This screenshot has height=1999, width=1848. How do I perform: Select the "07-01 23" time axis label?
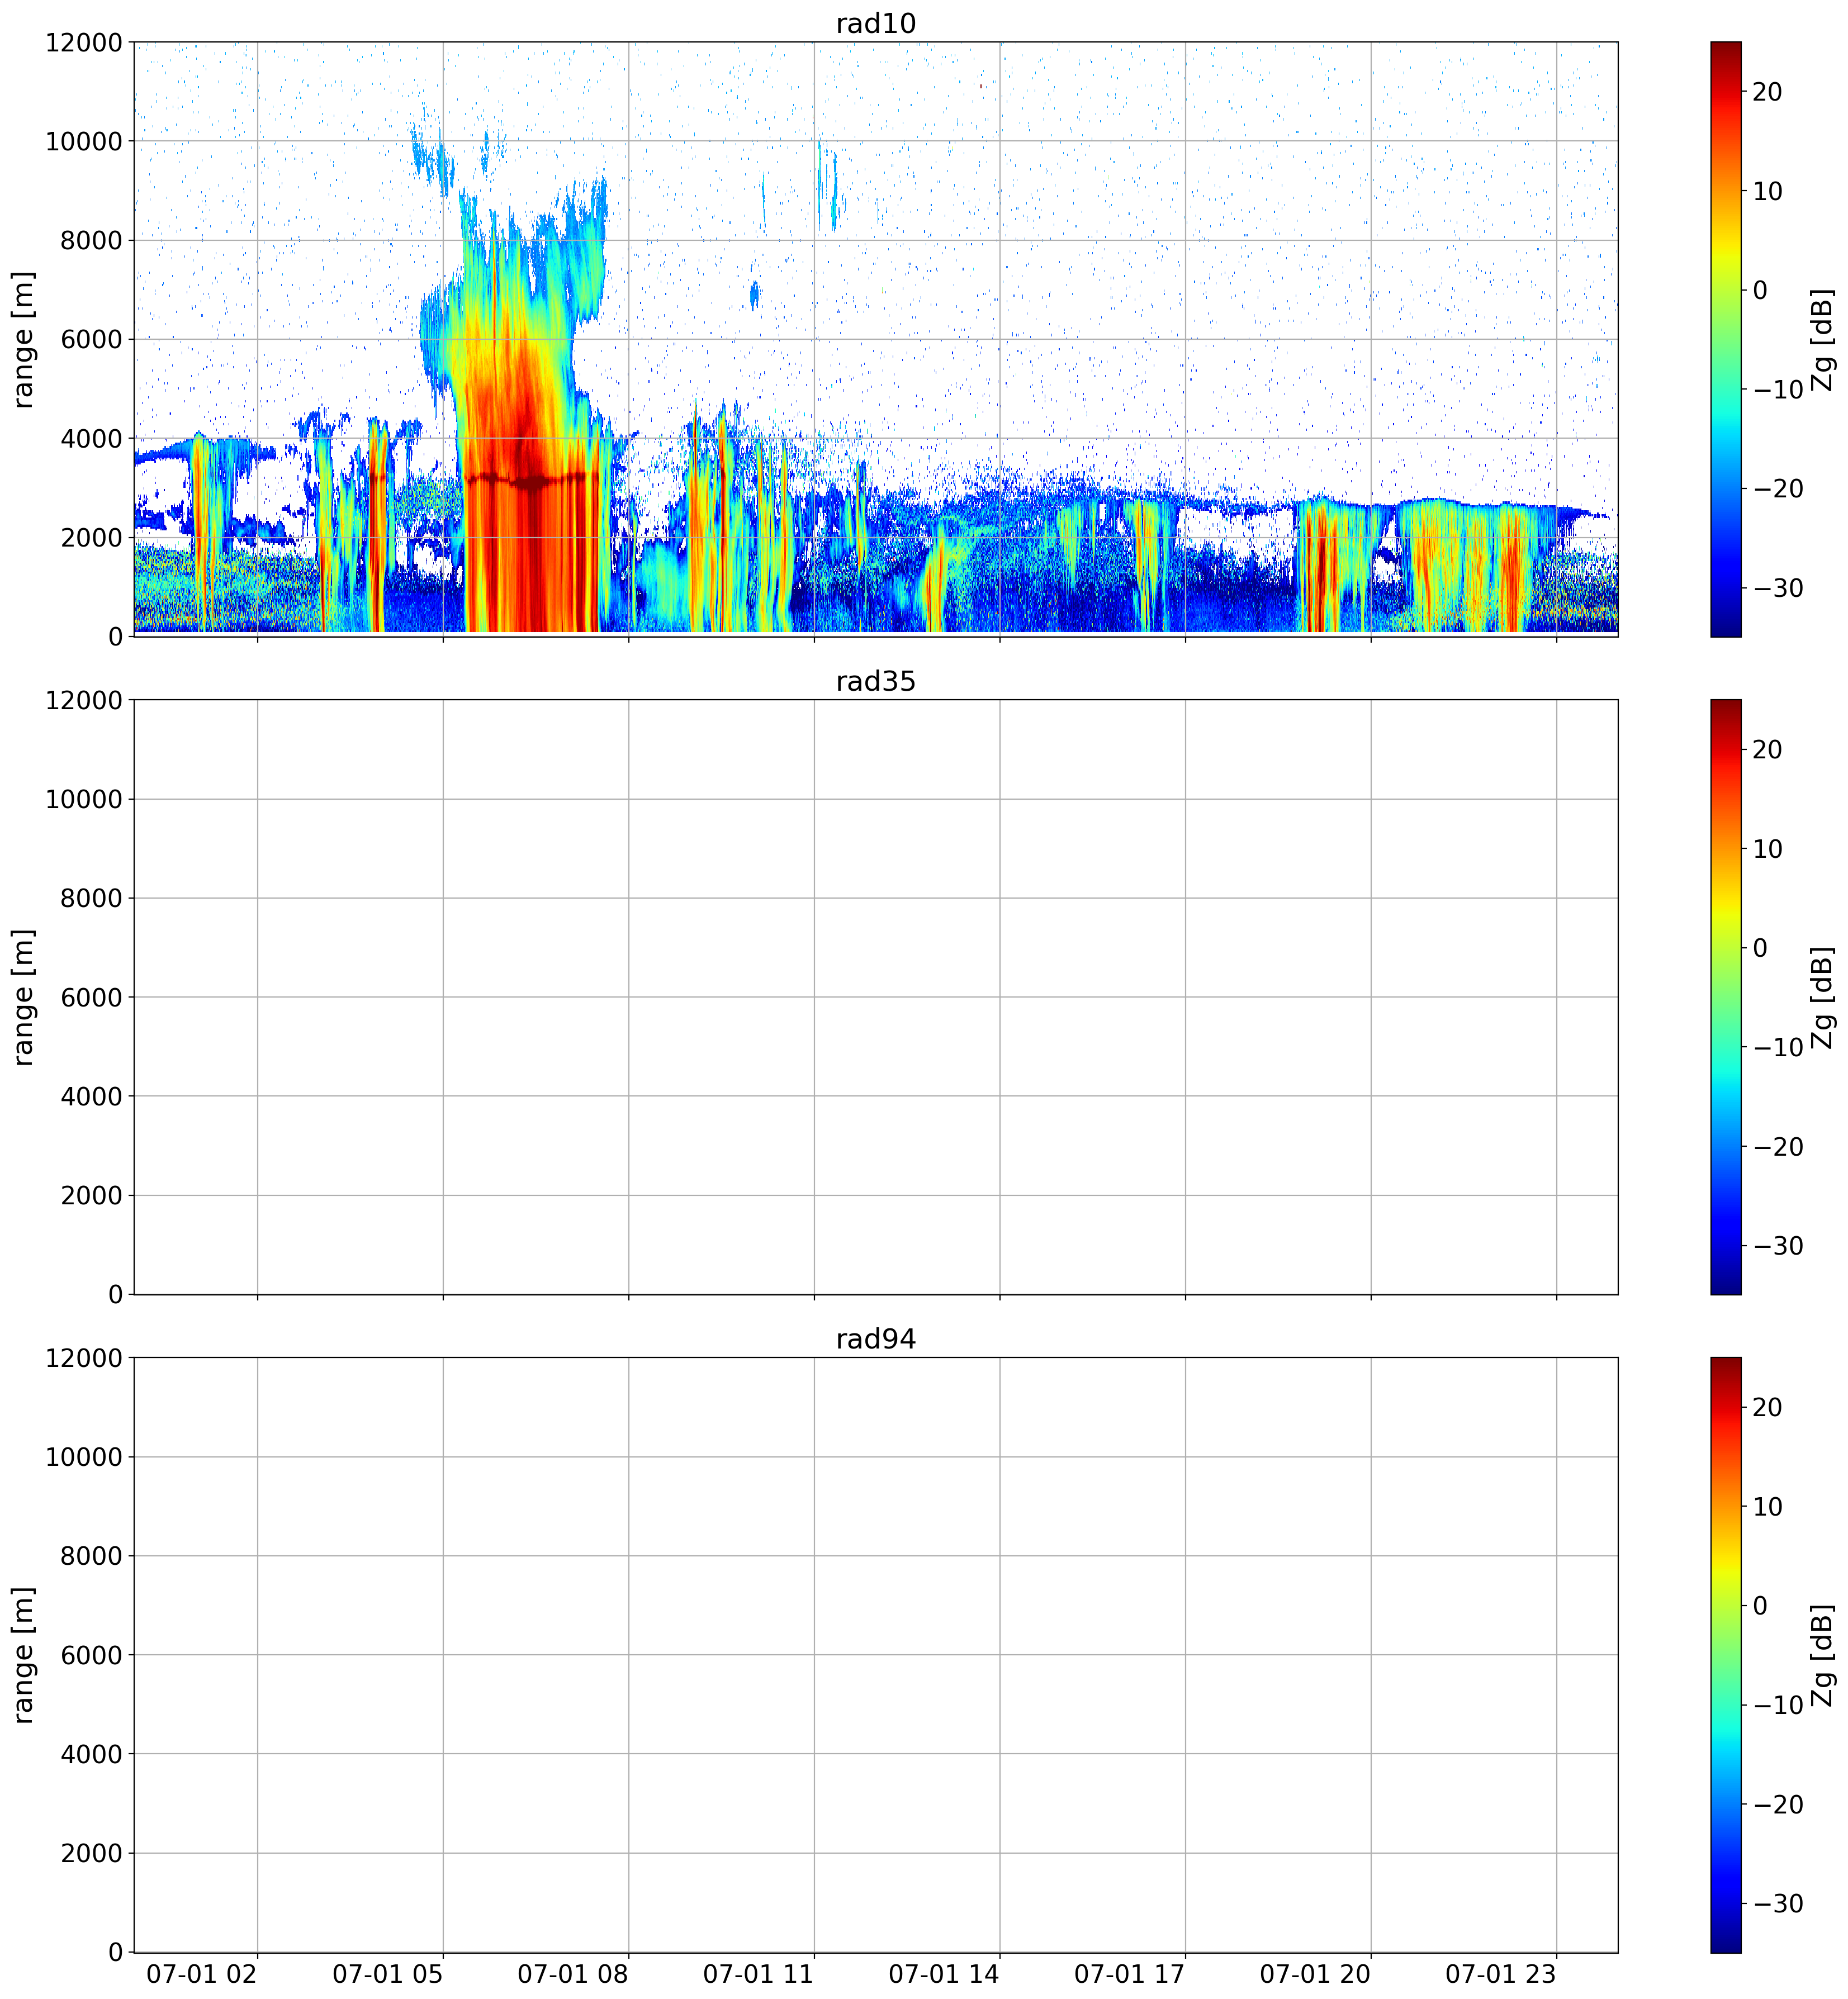[1501, 1974]
